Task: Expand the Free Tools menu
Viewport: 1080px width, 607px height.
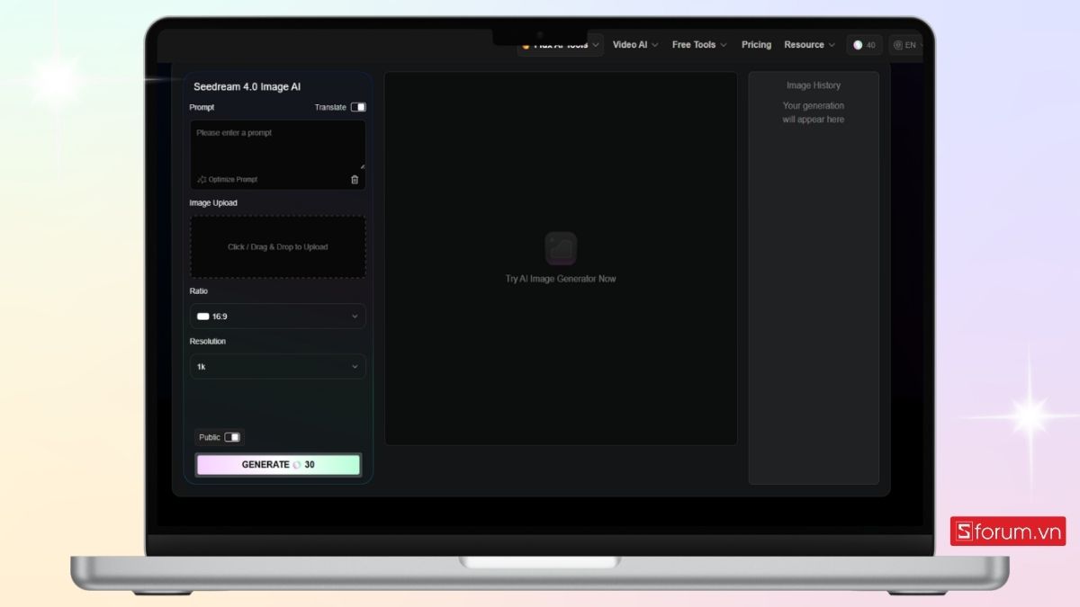Action: [x=699, y=45]
